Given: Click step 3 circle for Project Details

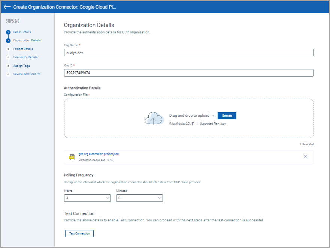Looking at the screenshot, I should pos(8,49).
